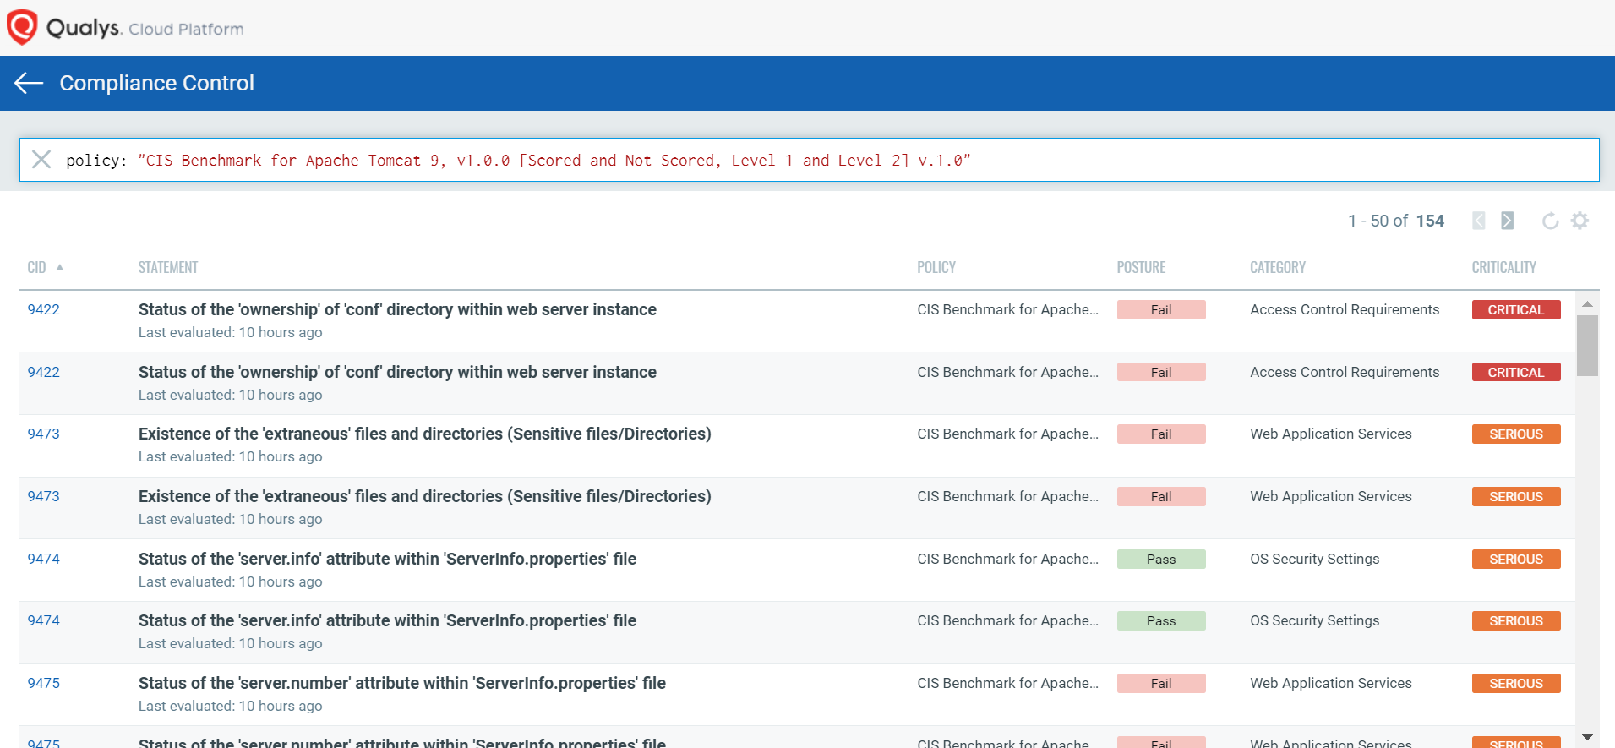
Task: Click first OS Security Settings category
Action: click(x=1314, y=559)
